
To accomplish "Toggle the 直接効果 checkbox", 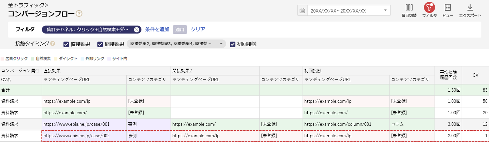I will pos(67,44).
